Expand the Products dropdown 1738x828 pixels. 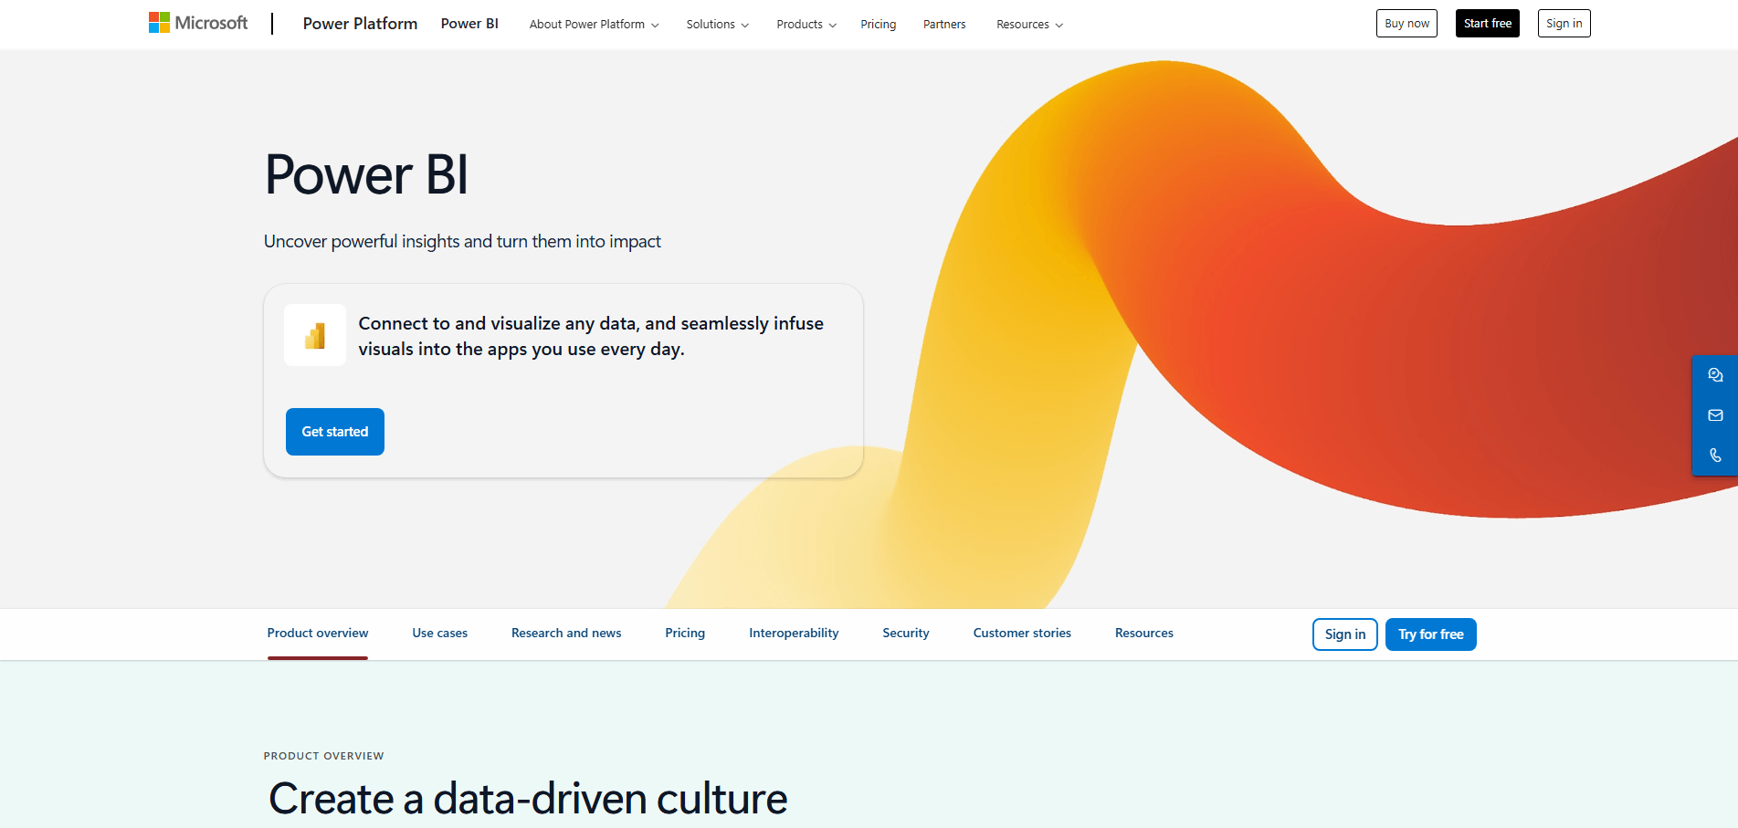pyautogui.click(x=805, y=25)
